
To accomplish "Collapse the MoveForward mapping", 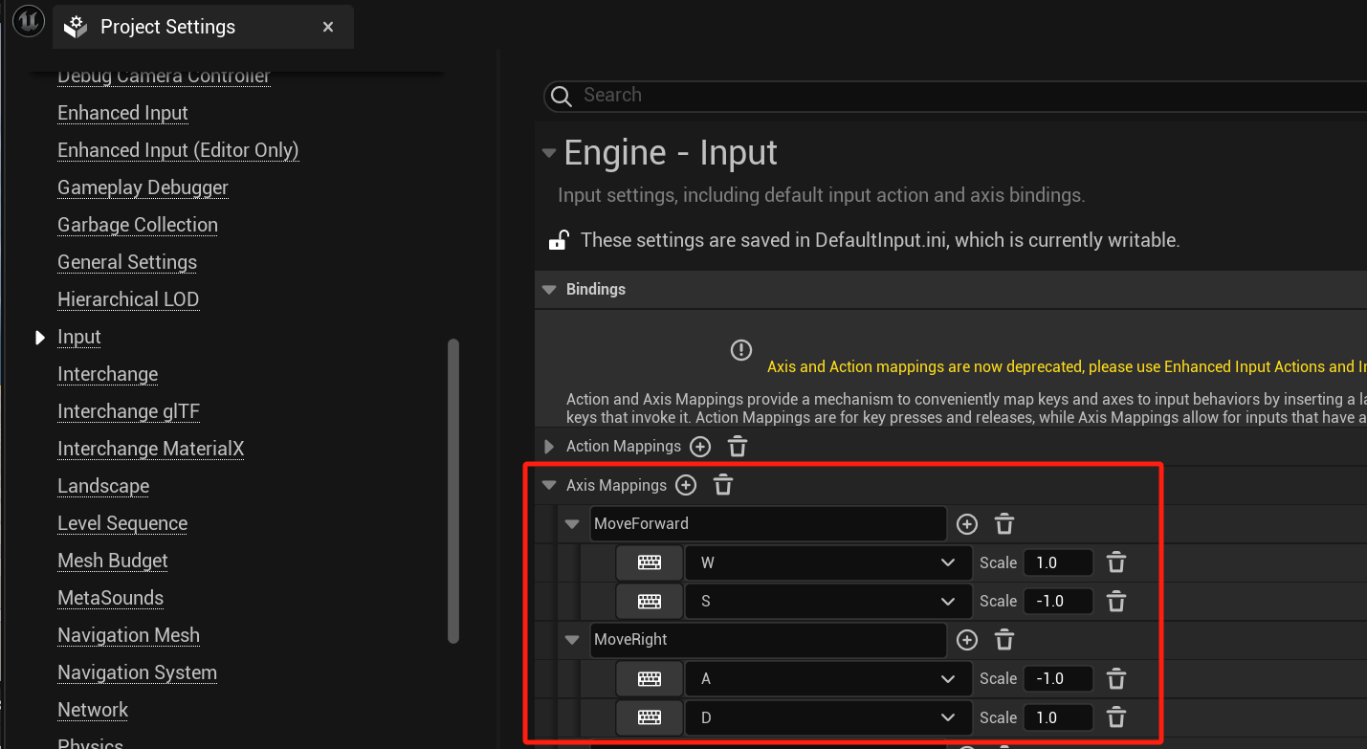I will pos(572,524).
